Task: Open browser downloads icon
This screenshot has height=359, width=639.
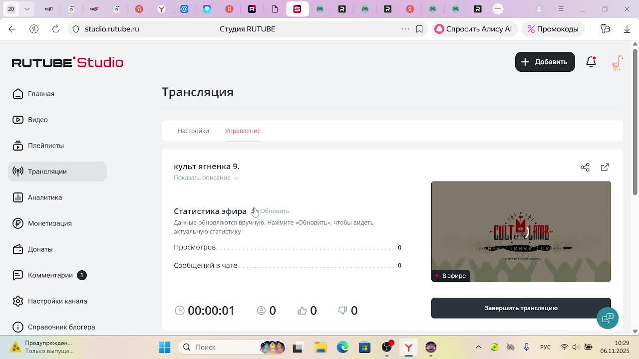Action: pos(627,29)
